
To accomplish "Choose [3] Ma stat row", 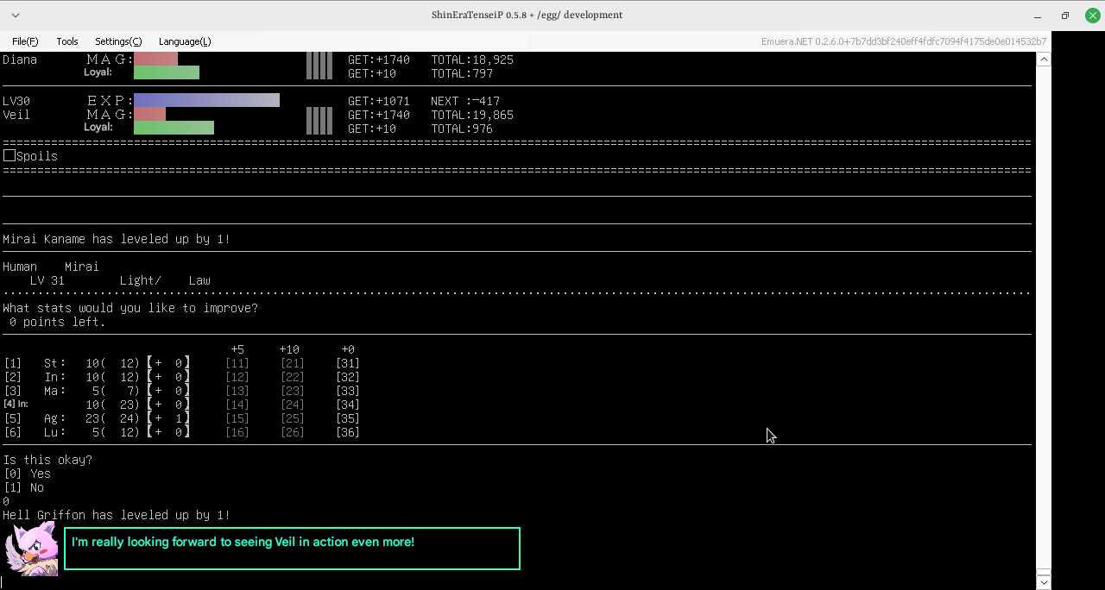I will (x=97, y=391).
